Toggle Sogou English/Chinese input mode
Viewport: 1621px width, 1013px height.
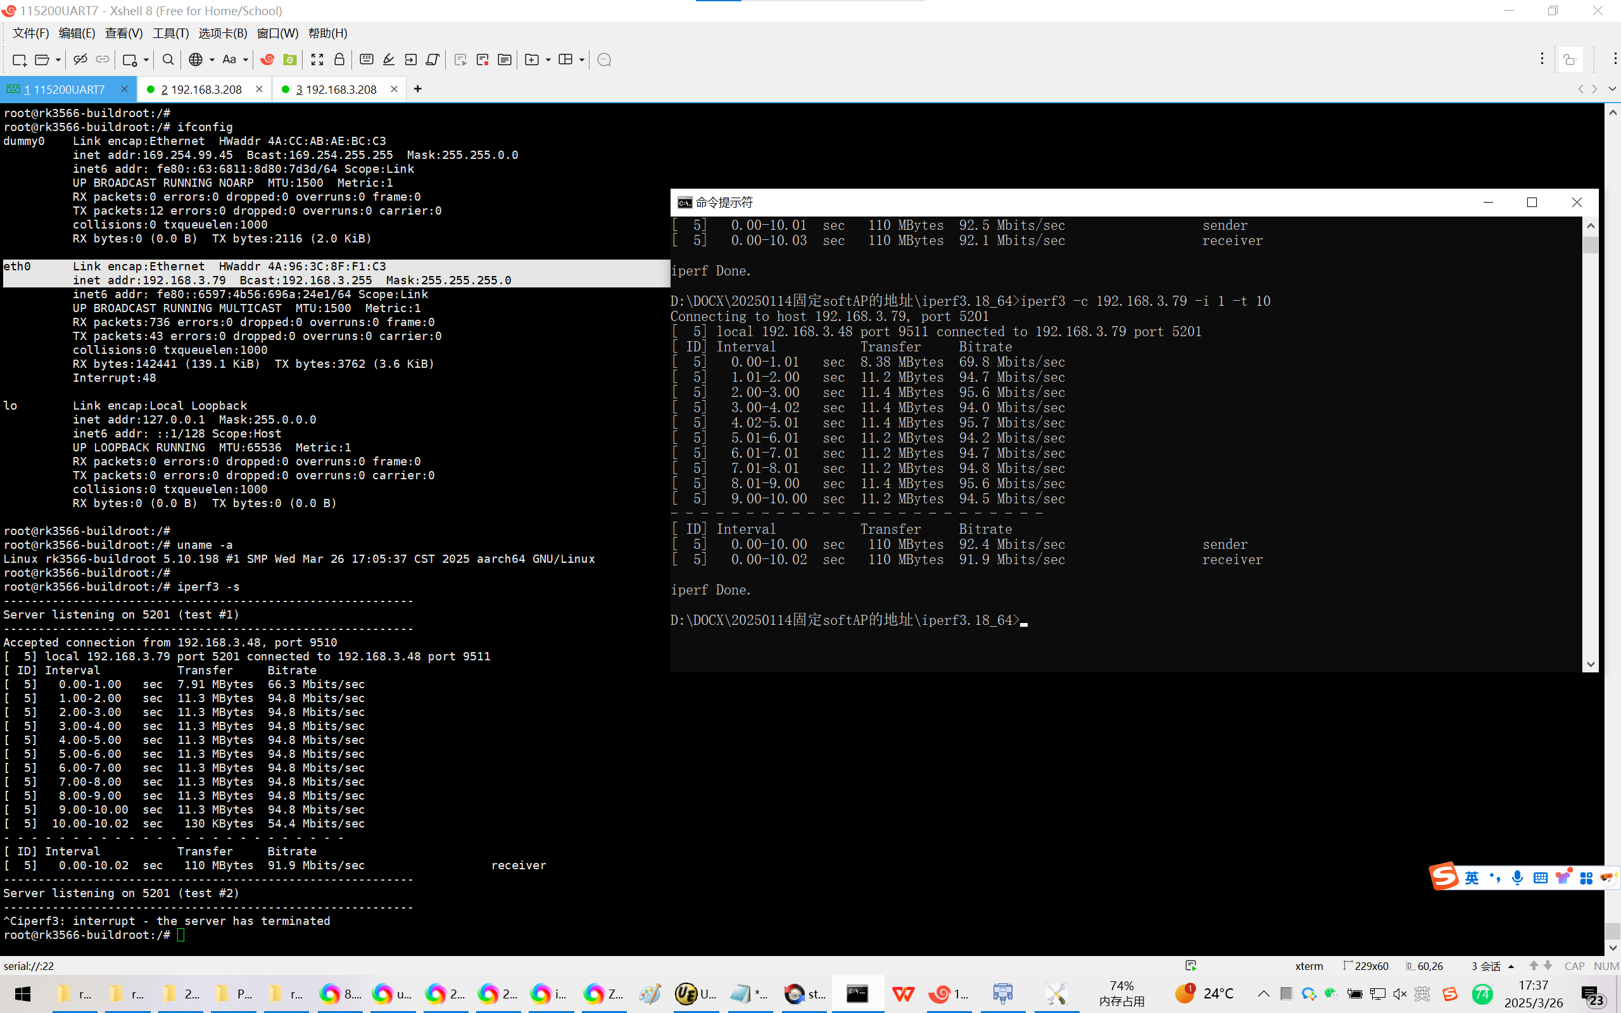1472,878
